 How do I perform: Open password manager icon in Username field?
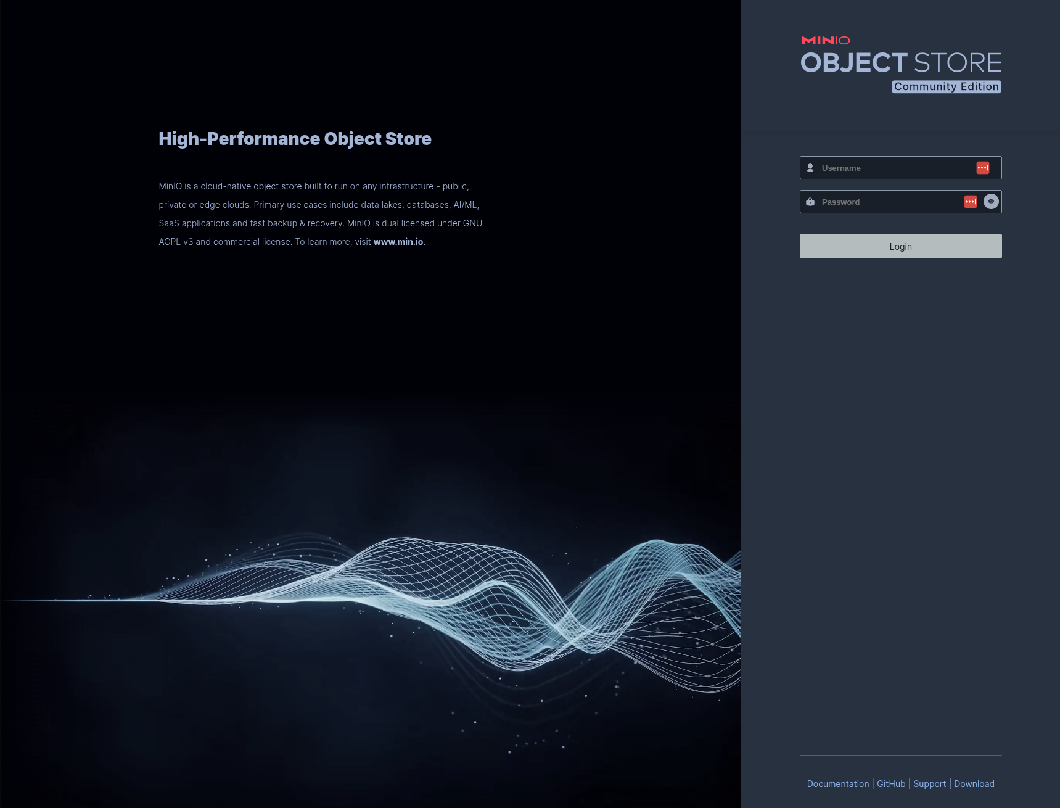pos(983,168)
